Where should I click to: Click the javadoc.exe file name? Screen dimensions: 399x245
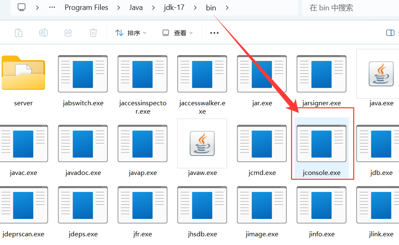pyautogui.click(x=83, y=173)
